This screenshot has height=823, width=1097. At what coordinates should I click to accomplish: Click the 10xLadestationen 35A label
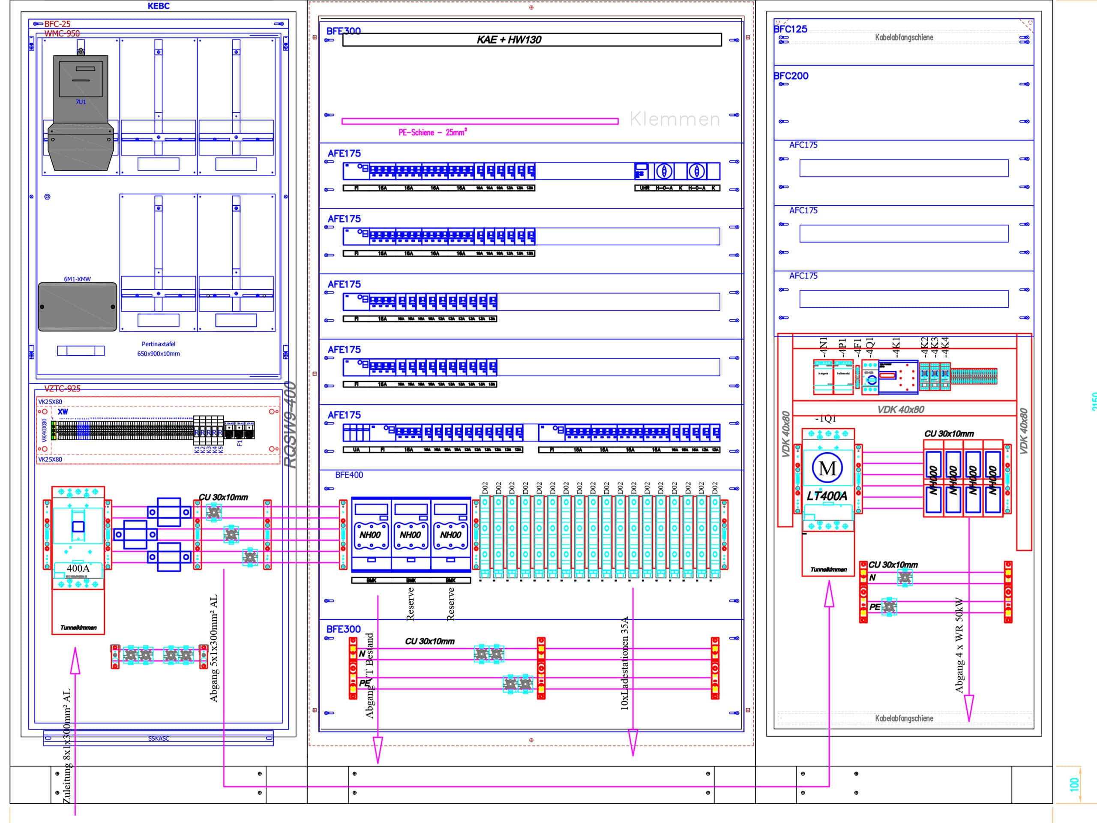click(x=624, y=663)
